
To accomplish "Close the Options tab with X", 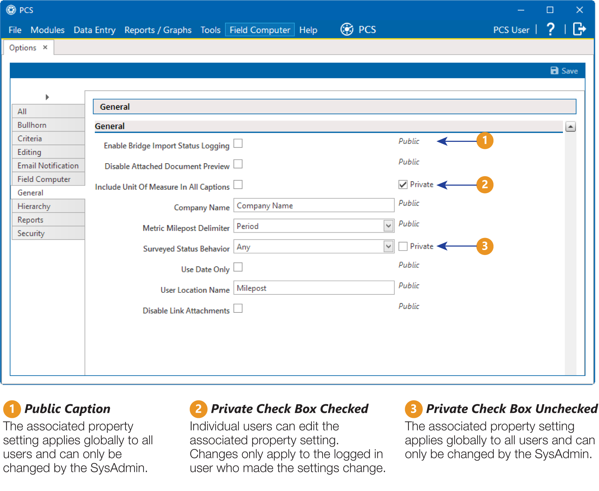I will (45, 47).
